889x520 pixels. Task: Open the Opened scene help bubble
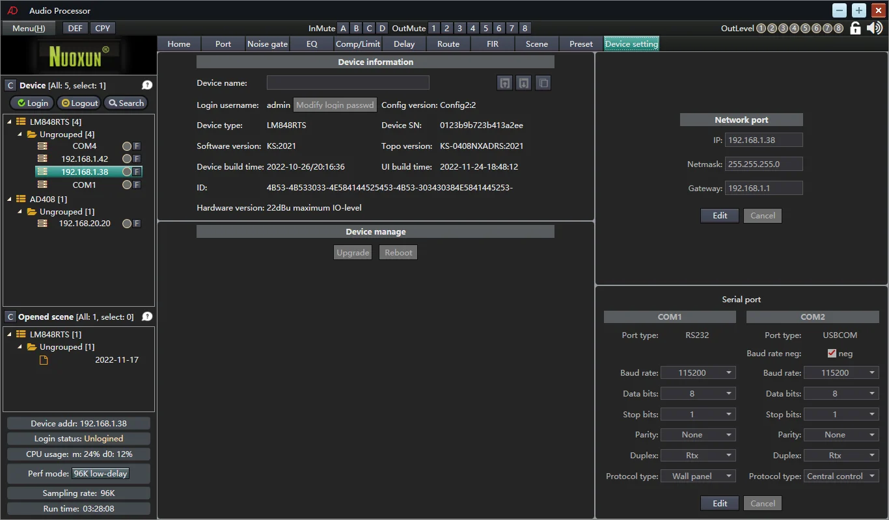tap(147, 317)
